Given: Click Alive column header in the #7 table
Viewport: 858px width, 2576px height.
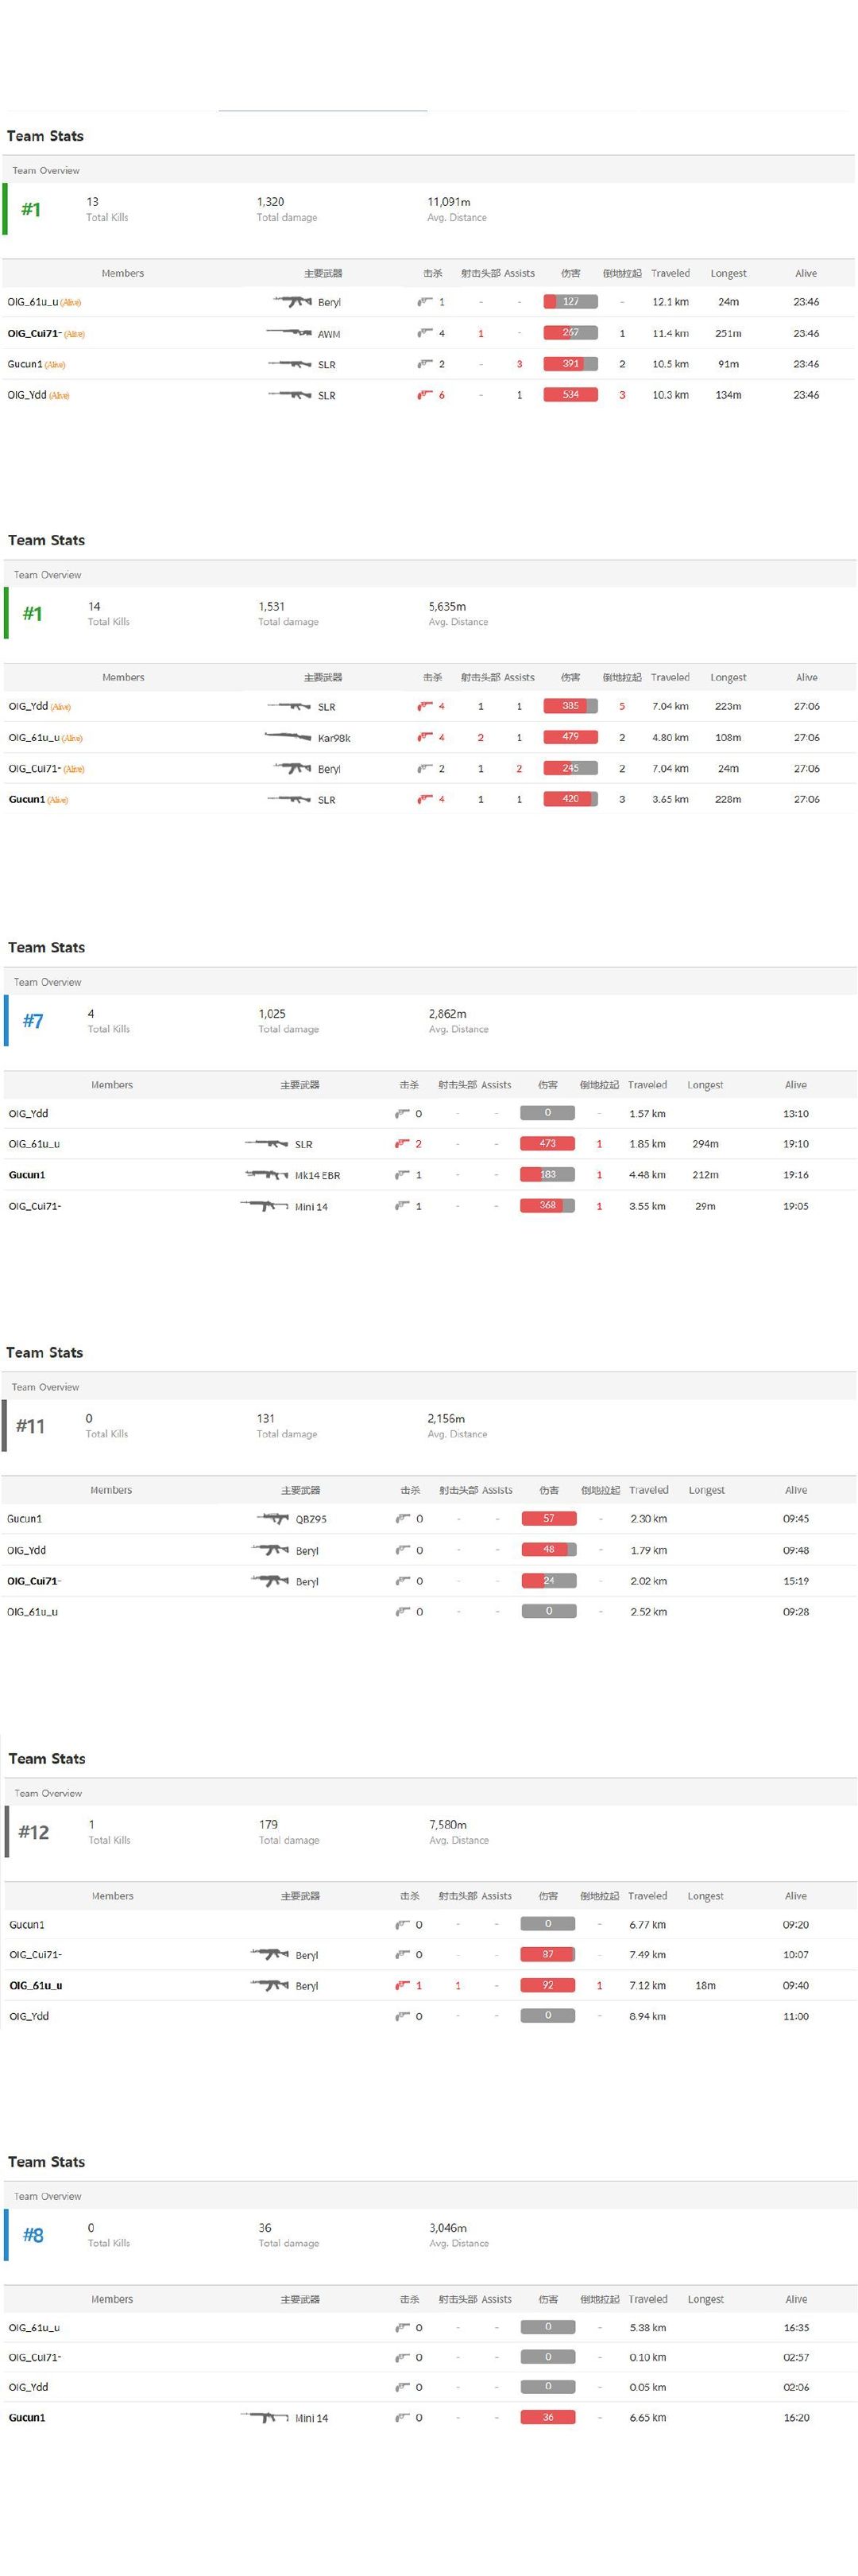Looking at the screenshot, I should tap(795, 1084).
